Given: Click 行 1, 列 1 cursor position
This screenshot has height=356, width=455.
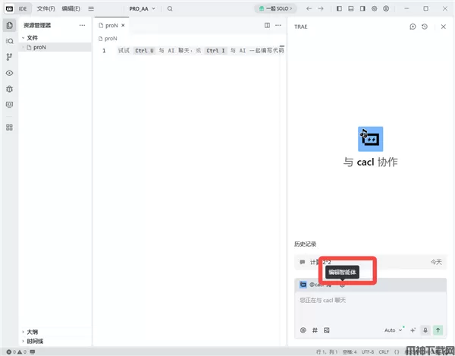Looking at the screenshot, I should click(x=327, y=352).
